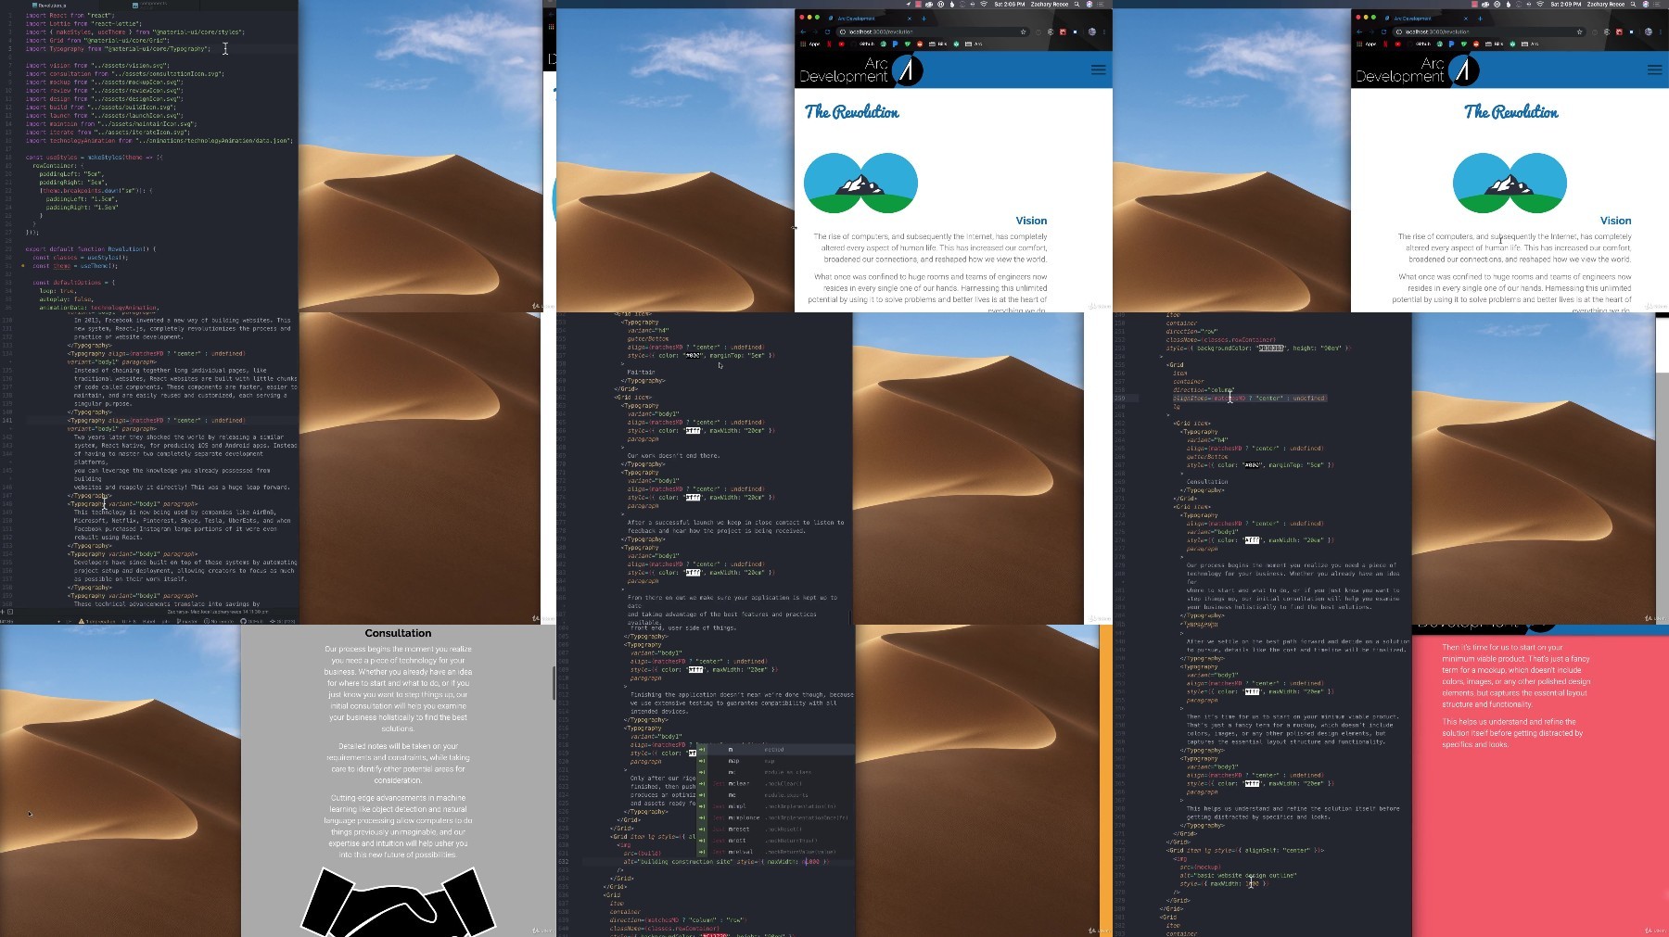The height and width of the screenshot is (937, 1669).
Task: Open GitHub bookmark in 2:08 PM browser
Action: pyautogui.click(x=864, y=44)
